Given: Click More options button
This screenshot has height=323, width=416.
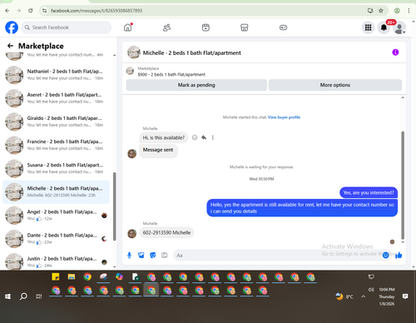Looking at the screenshot, I should point(335,85).
